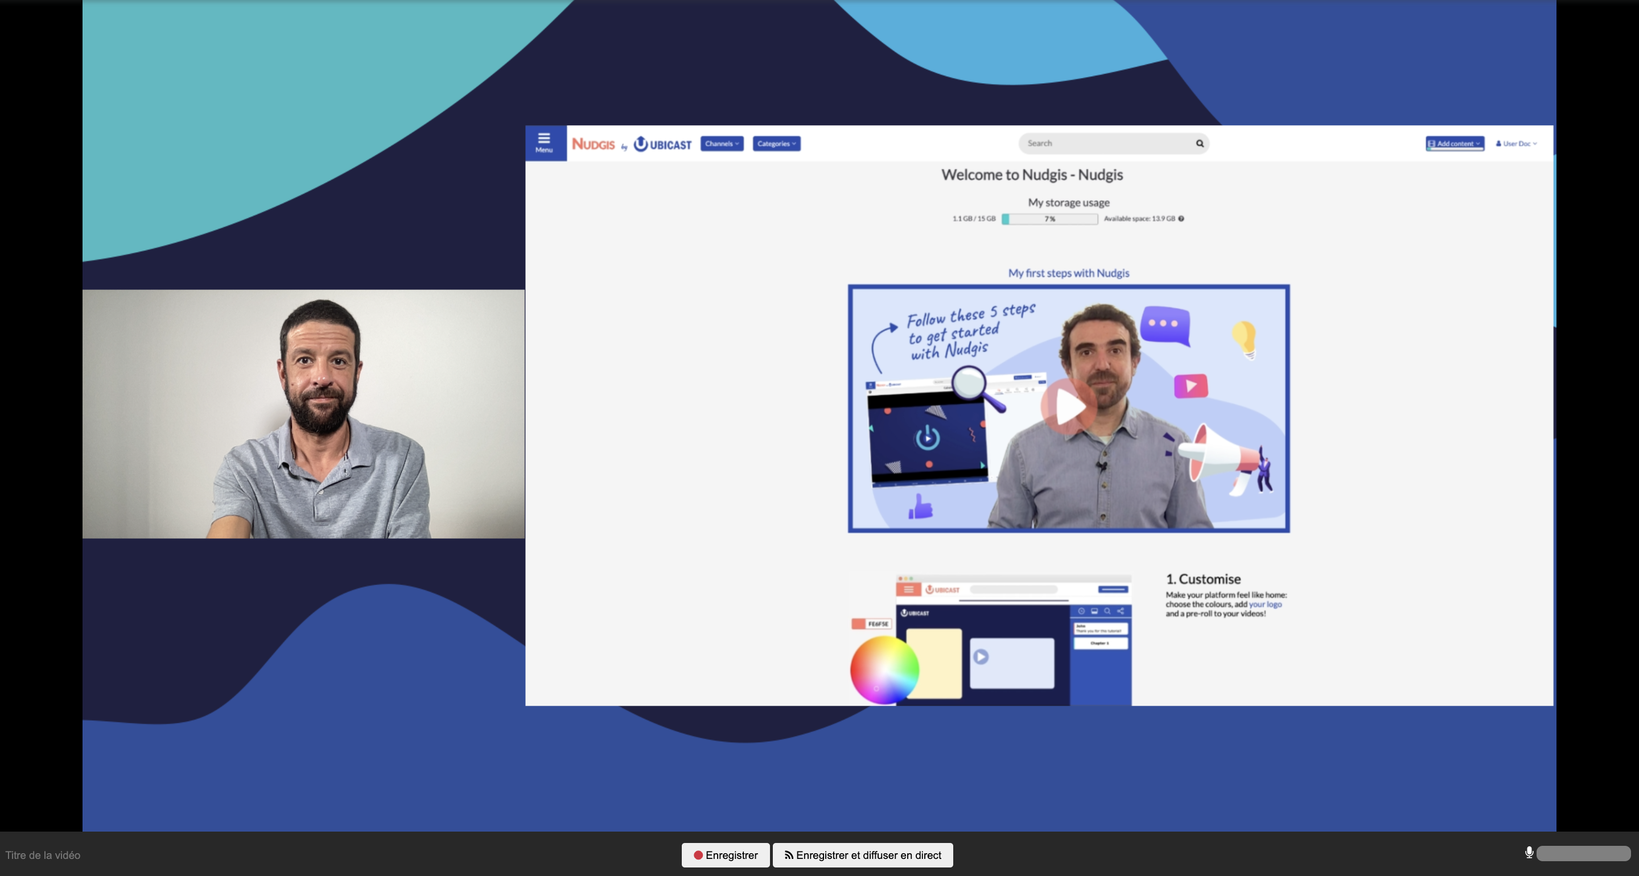Focus the Search field
The height and width of the screenshot is (876, 1639).
click(1114, 143)
